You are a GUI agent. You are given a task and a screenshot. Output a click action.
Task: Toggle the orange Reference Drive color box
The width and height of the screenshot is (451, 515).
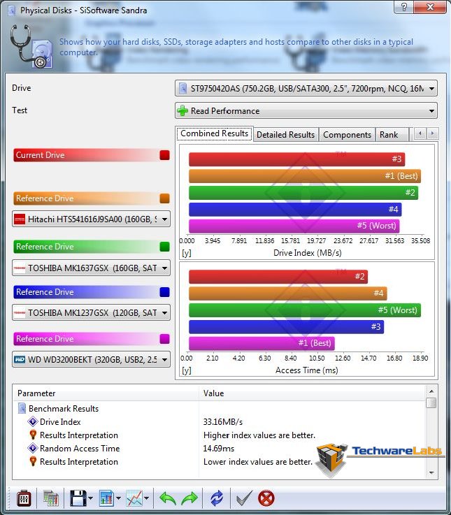tap(165, 198)
